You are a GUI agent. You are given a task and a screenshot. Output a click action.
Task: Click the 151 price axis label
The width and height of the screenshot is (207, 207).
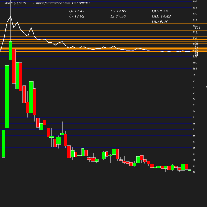(195, 8)
